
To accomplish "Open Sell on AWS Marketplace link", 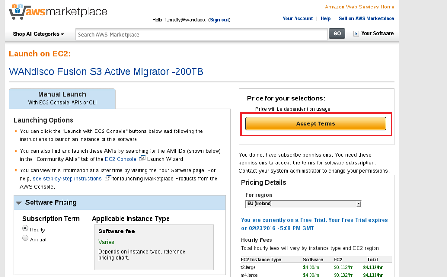I will tap(367, 18).
